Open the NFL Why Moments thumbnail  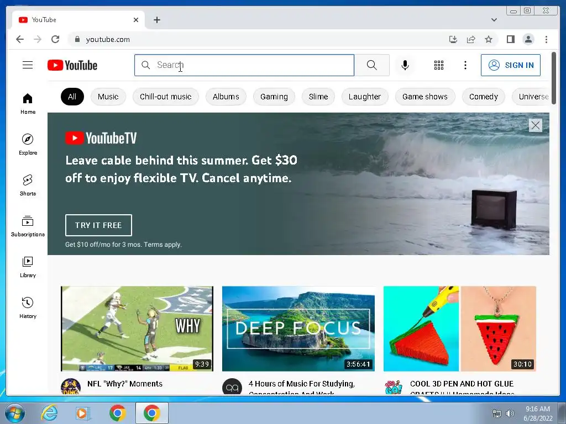click(137, 328)
